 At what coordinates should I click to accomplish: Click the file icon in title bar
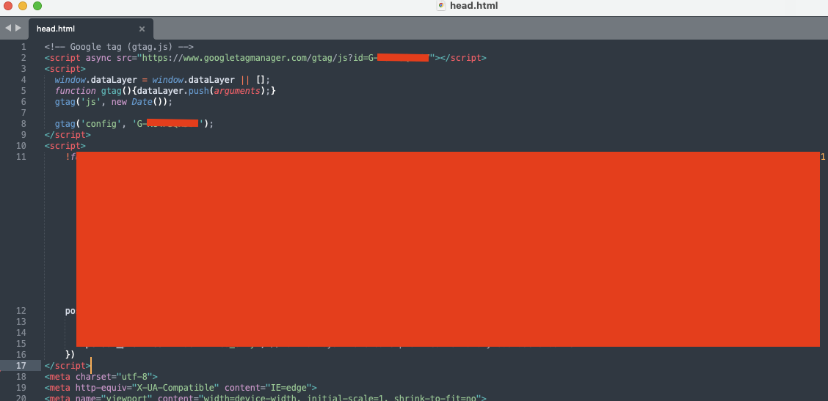[441, 6]
